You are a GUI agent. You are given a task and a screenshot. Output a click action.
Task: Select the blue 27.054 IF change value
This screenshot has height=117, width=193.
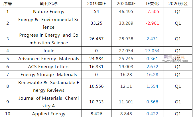152,51
